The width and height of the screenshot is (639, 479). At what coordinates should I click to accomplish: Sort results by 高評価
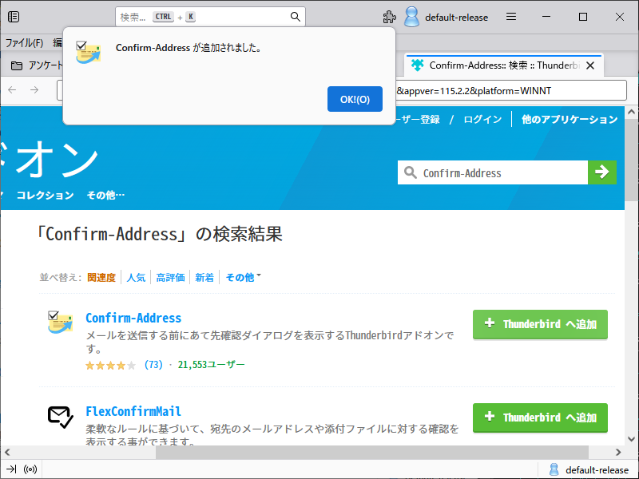170,277
